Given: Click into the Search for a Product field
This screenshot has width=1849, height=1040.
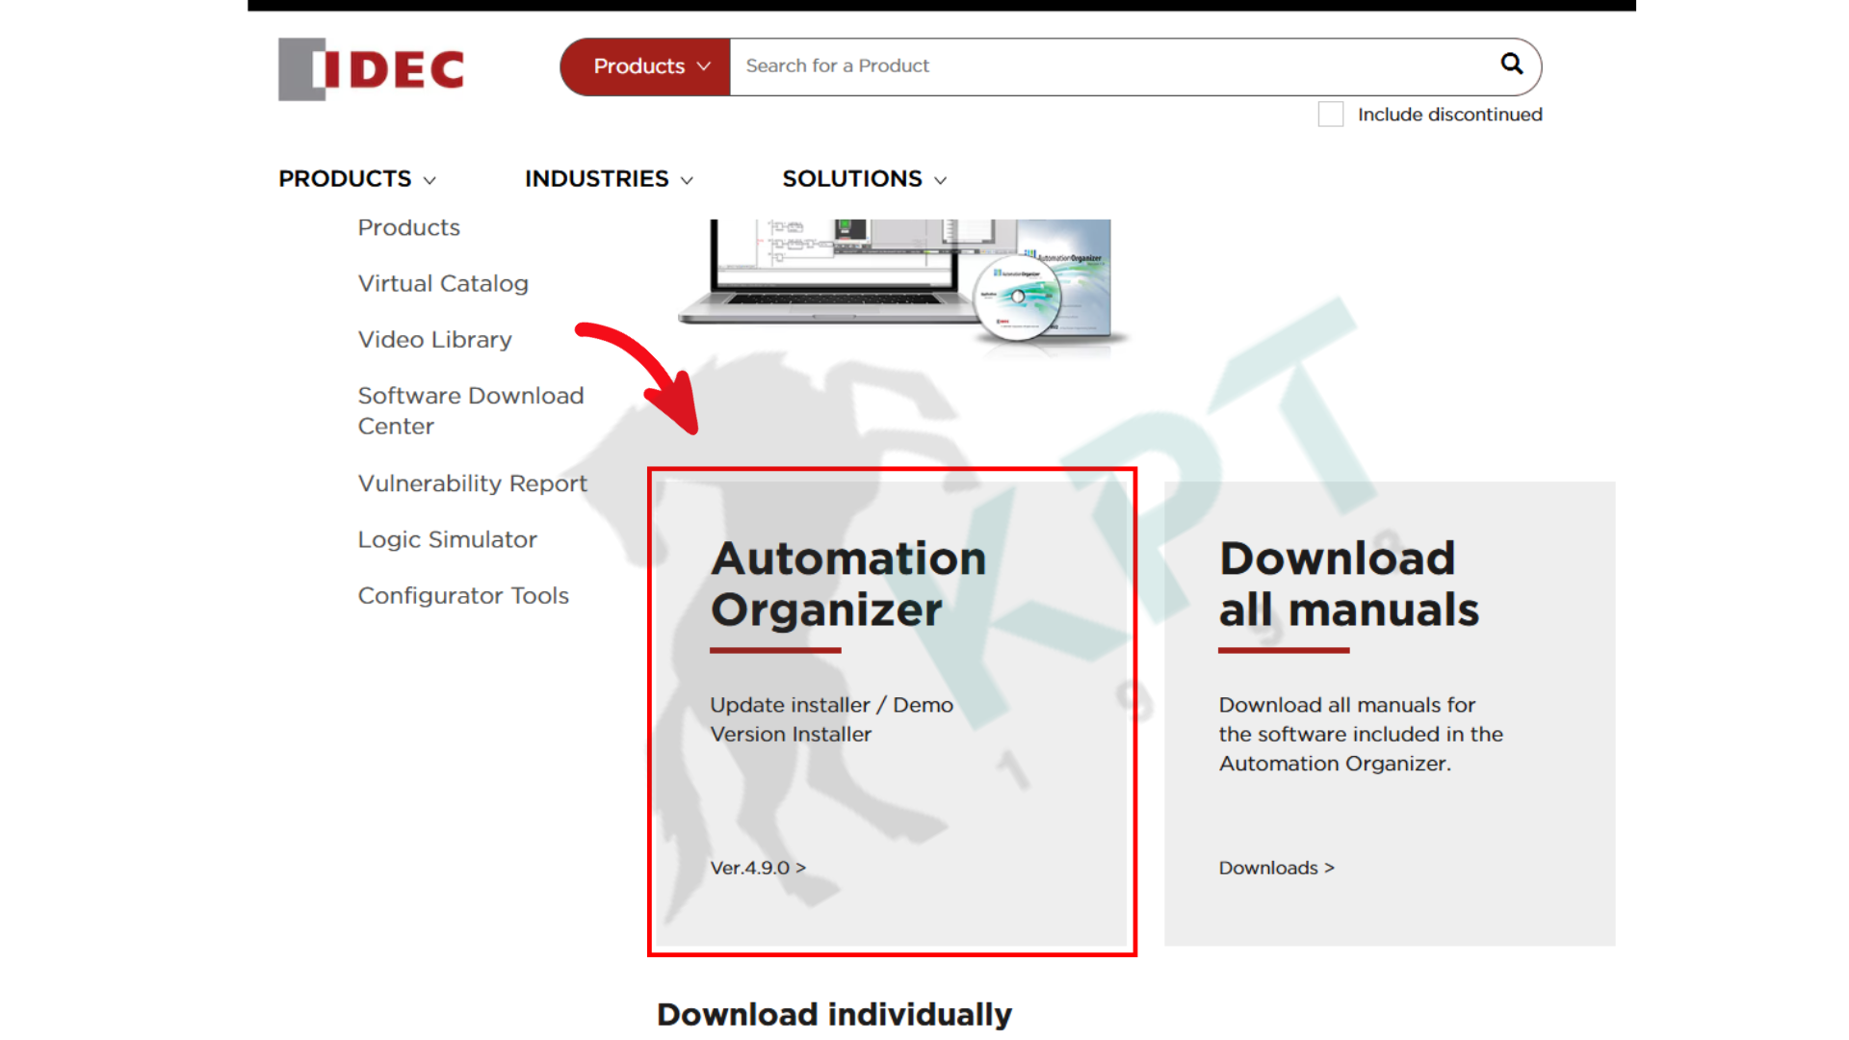Looking at the screenshot, I should pos(1107,66).
